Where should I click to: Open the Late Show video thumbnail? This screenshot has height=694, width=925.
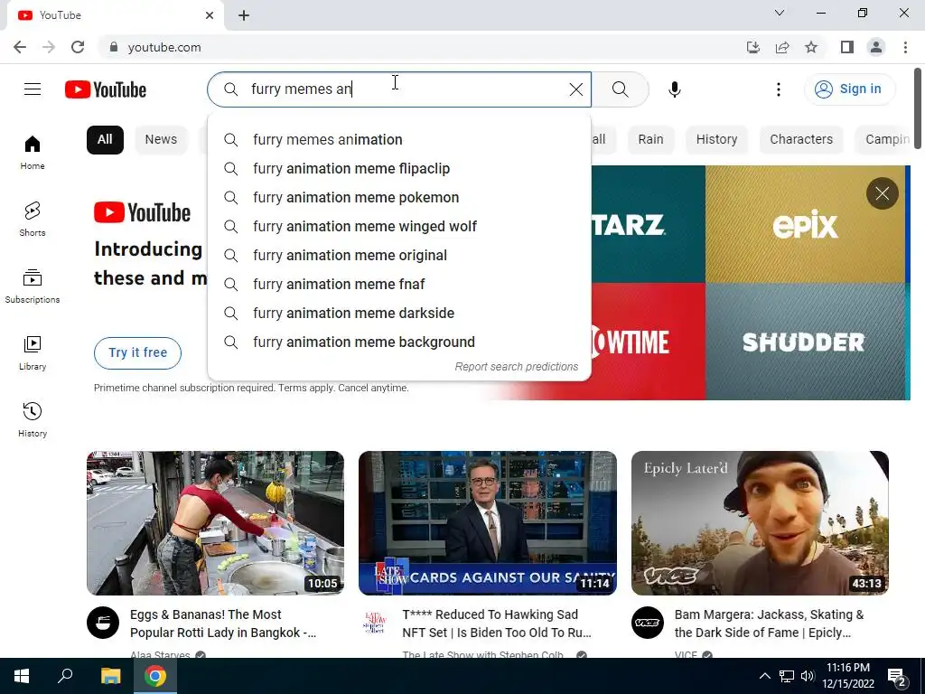(488, 523)
